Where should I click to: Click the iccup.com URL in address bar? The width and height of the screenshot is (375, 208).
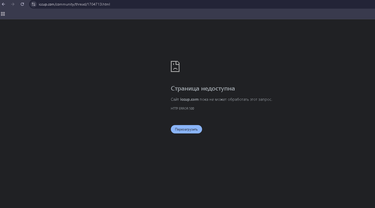point(74,4)
